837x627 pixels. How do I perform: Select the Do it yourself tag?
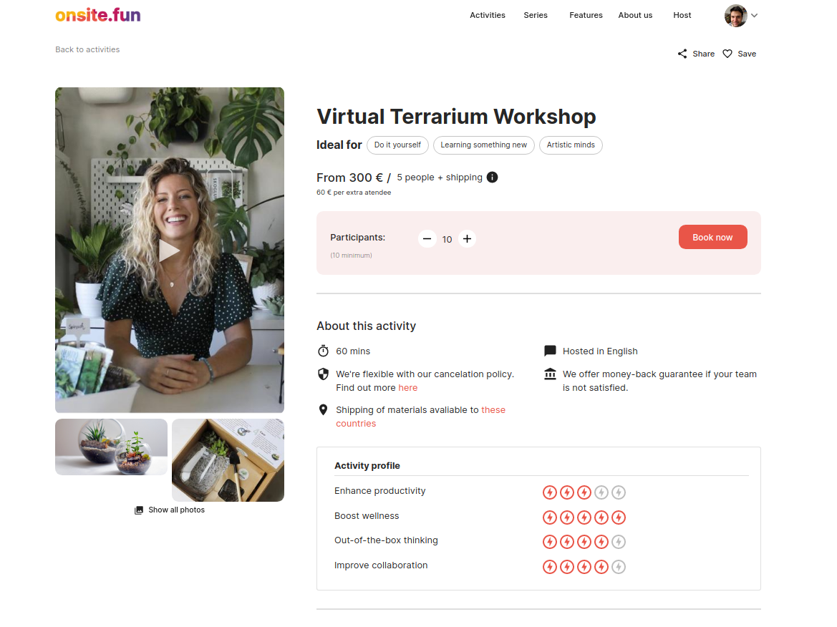click(x=397, y=145)
